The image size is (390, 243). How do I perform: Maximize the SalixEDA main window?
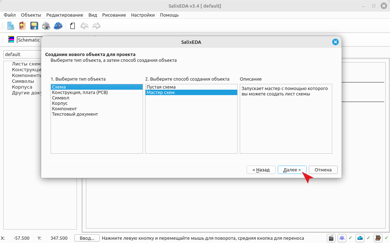(x=374, y=6)
